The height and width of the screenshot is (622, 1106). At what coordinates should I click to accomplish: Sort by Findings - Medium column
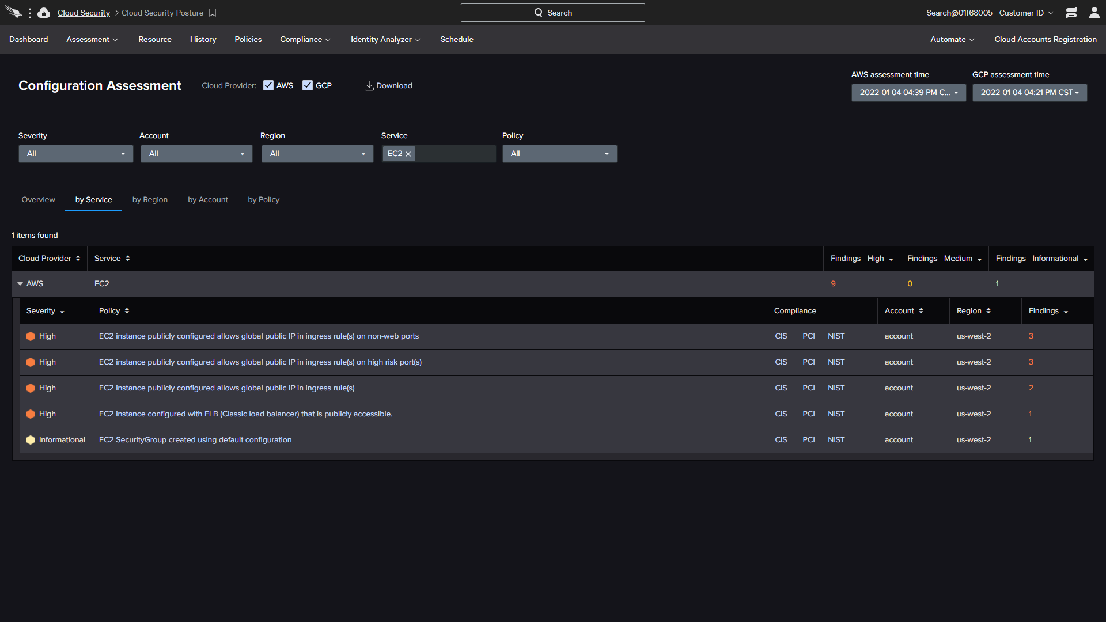(x=979, y=259)
